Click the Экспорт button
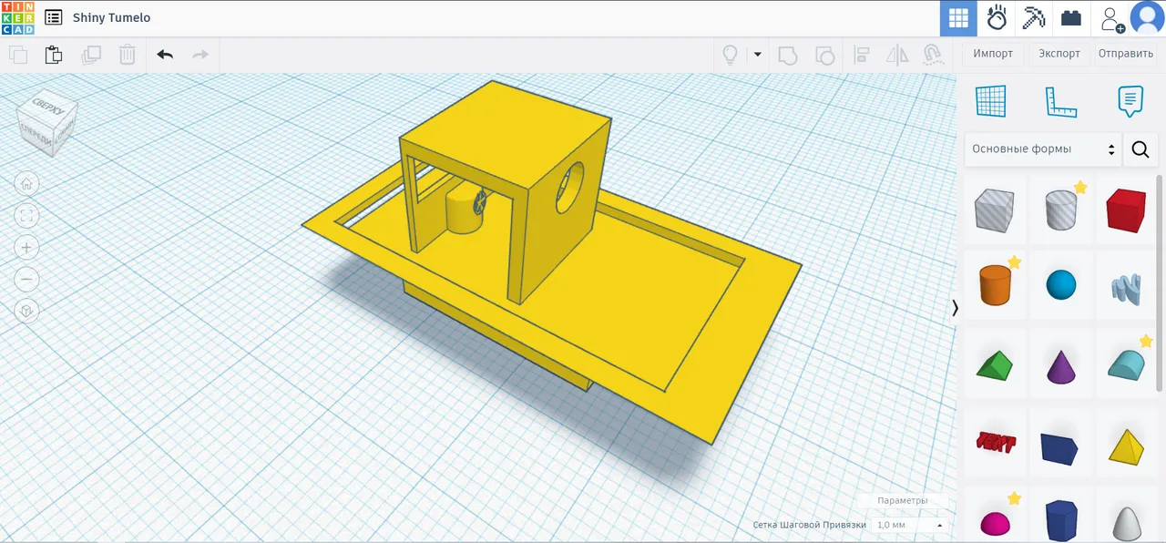 tap(1059, 54)
